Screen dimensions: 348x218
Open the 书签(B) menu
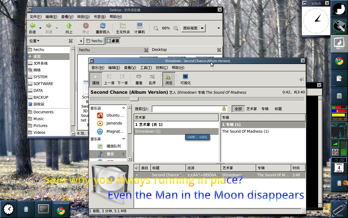click(x=100, y=17)
